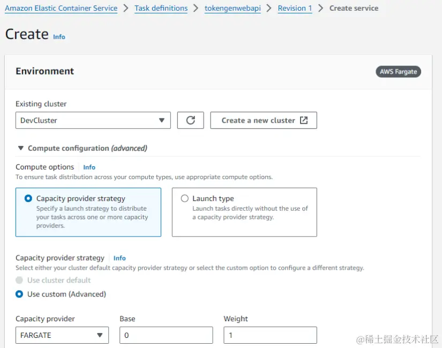442x348 pixels.
Task: Select the Capacity provider strategy radio card
Action: point(88,212)
